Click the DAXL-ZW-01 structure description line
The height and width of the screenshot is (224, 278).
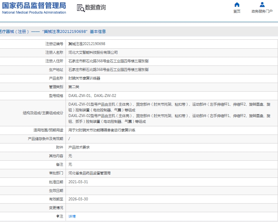pos(169,107)
